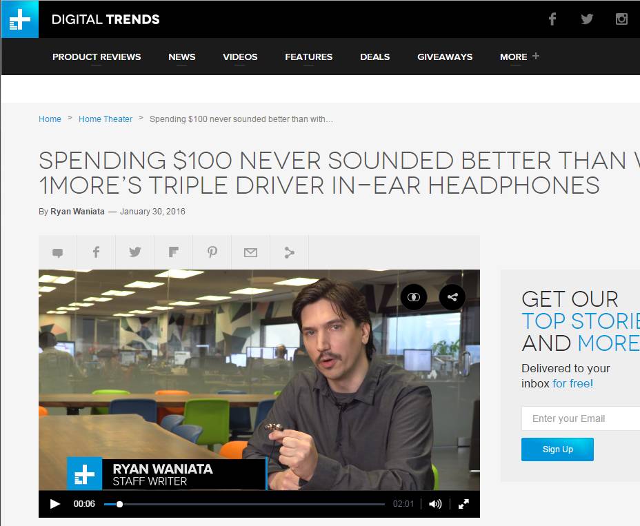This screenshot has width=640, height=526.
Task: Enter fullscreen video mode
Action: point(463,504)
